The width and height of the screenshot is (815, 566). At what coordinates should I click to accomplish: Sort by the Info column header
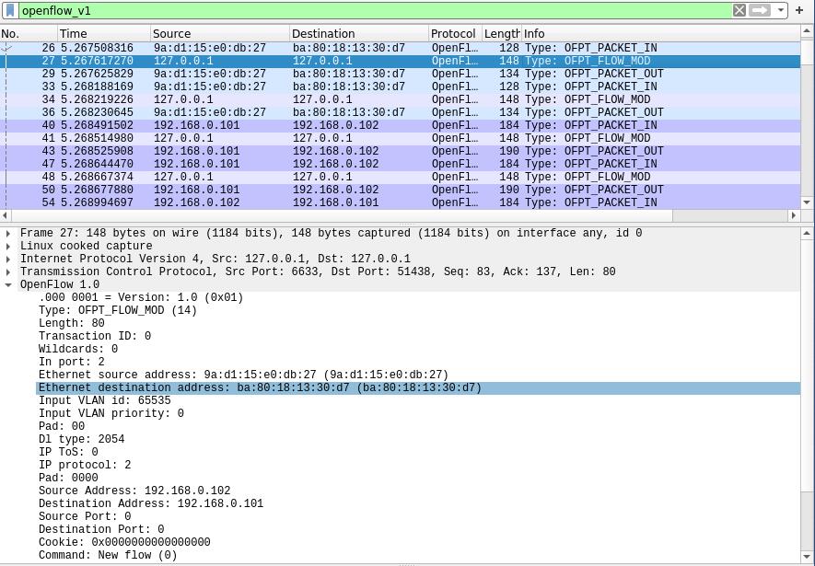[660, 34]
